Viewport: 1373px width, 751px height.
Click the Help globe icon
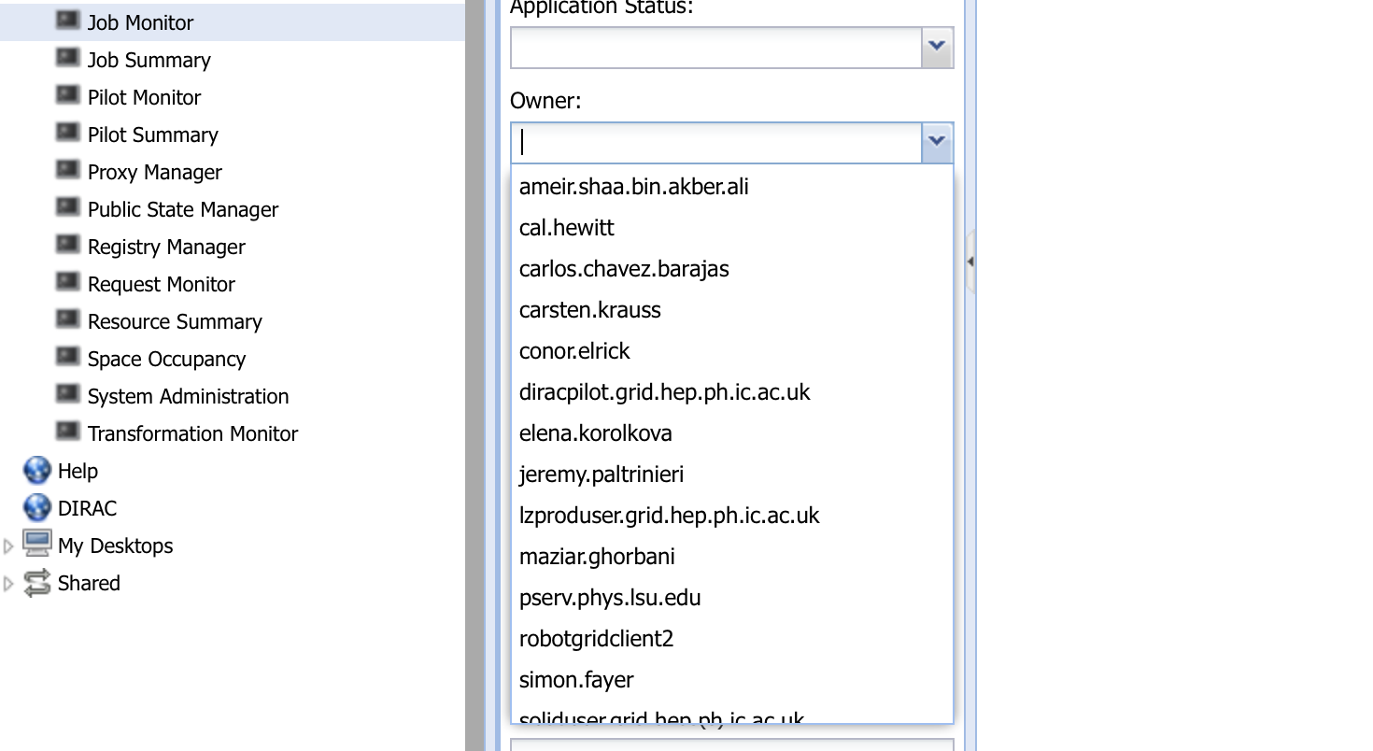pyautogui.click(x=37, y=471)
